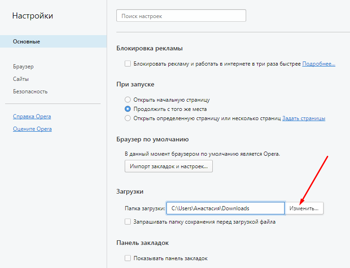Click the Загрузки section heading
Viewport: 350px width, 268px height.
pos(130,191)
